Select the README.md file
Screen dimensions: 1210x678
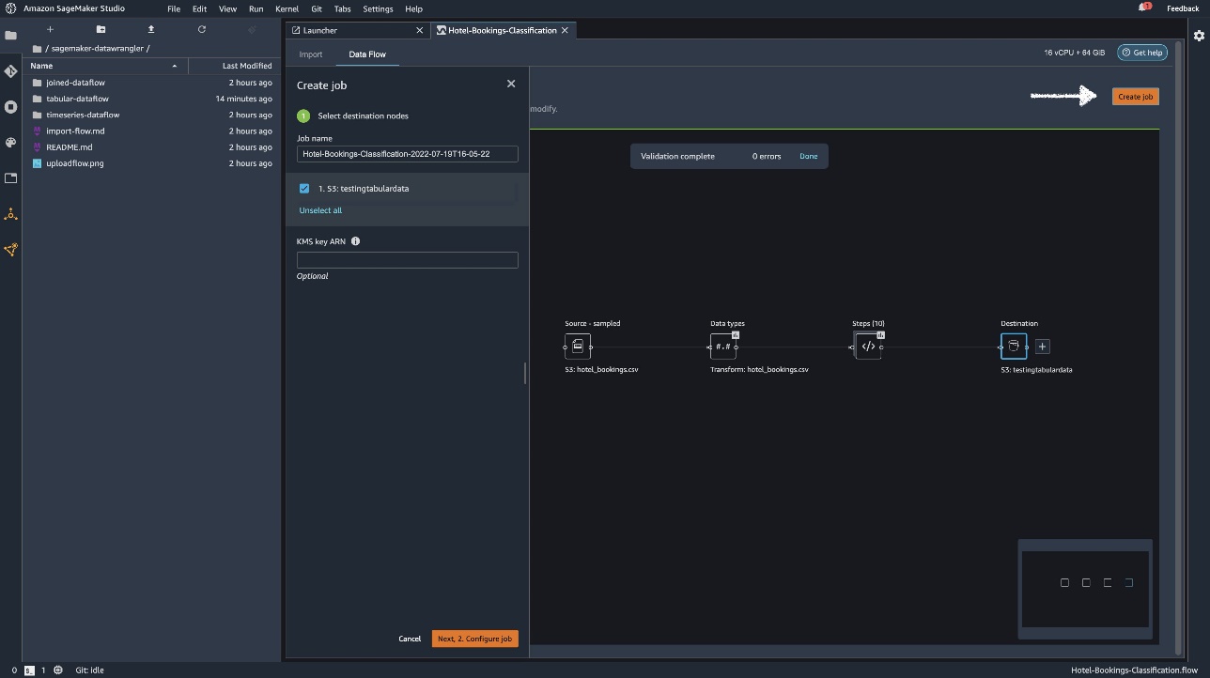pyautogui.click(x=150, y=147)
